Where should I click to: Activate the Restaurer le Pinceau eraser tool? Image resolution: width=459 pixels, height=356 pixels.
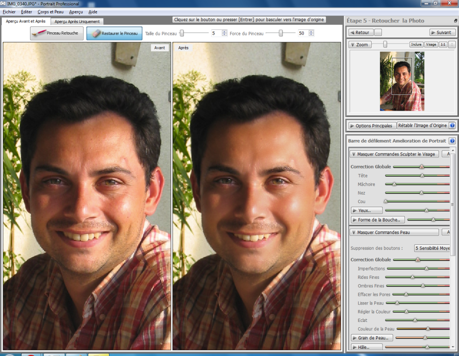point(114,33)
